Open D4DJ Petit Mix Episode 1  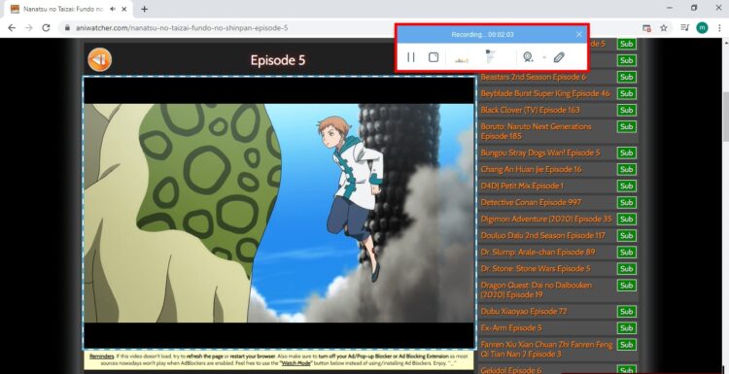(522, 186)
